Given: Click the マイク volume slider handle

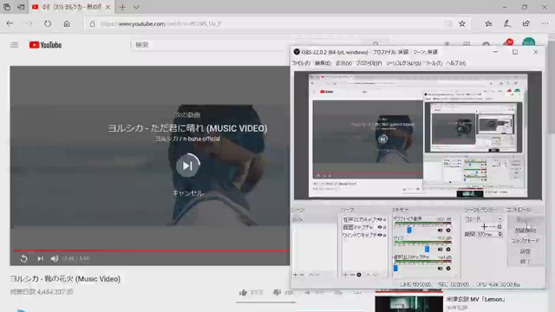Looking at the screenshot, I should click(427, 249).
